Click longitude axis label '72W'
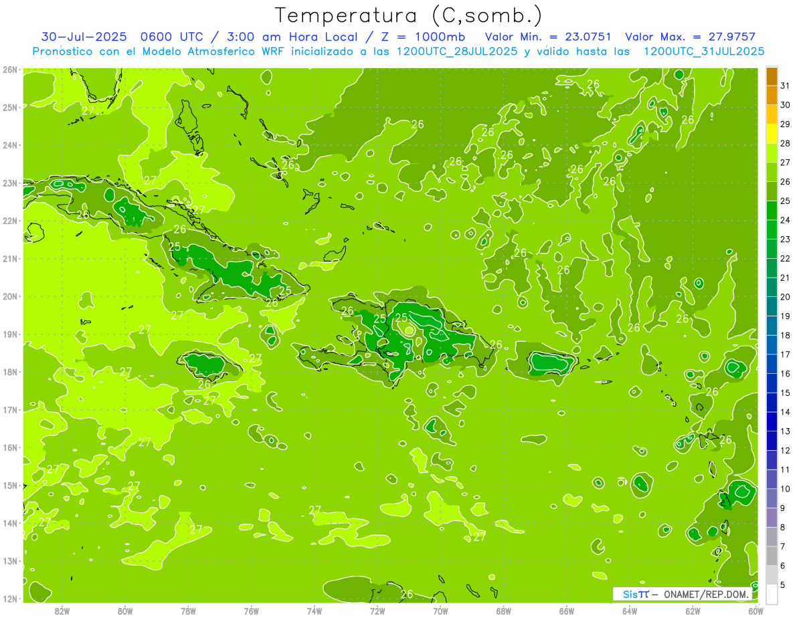The height and width of the screenshot is (620, 803). pos(377,611)
